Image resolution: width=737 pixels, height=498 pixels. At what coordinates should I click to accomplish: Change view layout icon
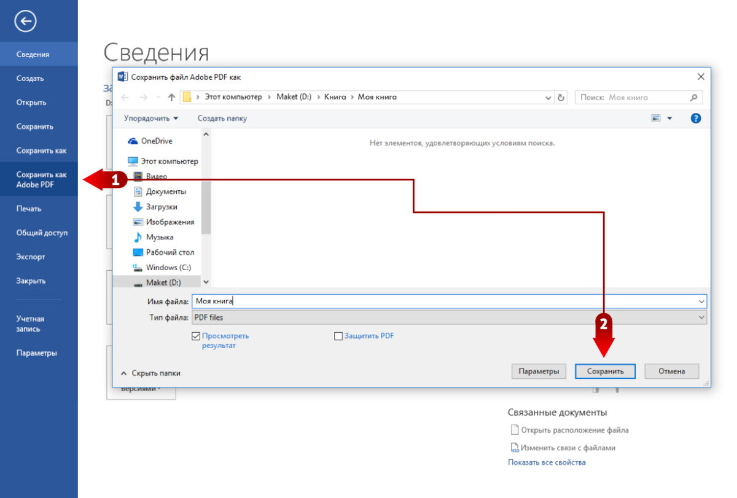coord(656,118)
